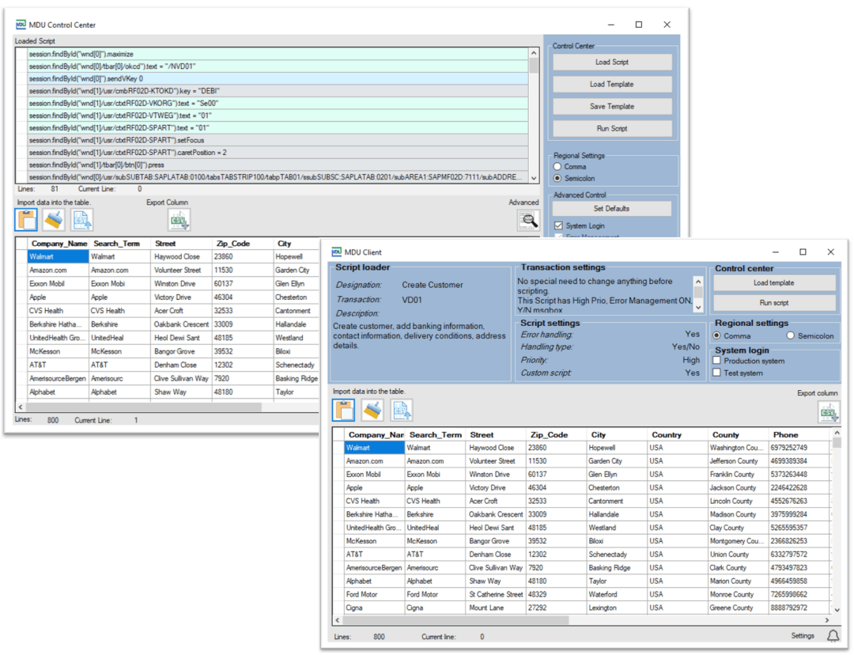
Task: Check the Test system checkbox
Action: [x=717, y=373]
